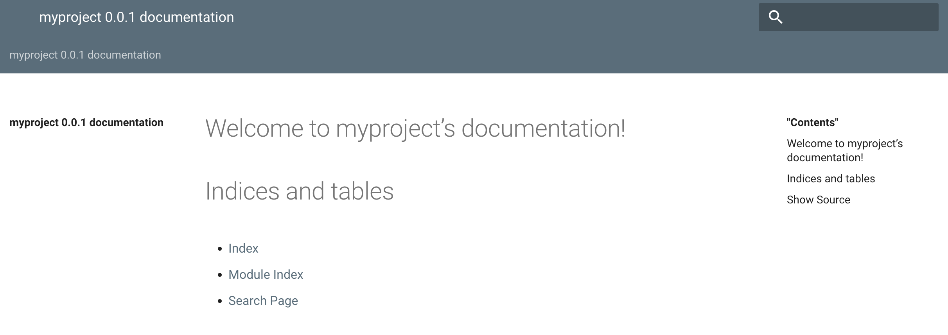Viewport: 948px width, 335px height.
Task: Open the Module Index link
Action: pos(266,275)
